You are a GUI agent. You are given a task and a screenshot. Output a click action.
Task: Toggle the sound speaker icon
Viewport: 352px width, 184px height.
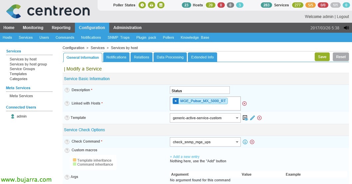coord(346,28)
